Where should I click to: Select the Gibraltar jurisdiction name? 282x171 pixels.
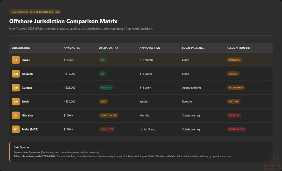coord(28,115)
